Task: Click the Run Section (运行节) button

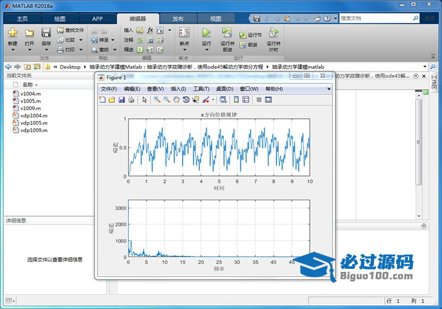Action: (x=250, y=35)
